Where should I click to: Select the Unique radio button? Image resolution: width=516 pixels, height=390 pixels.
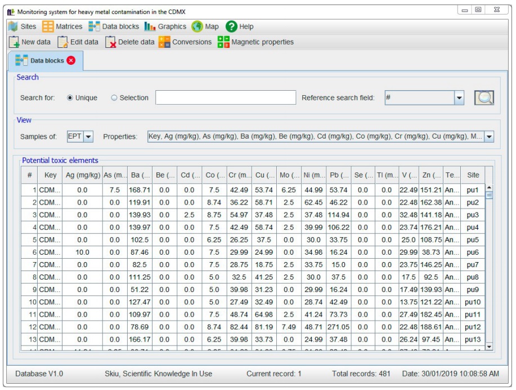(70, 98)
